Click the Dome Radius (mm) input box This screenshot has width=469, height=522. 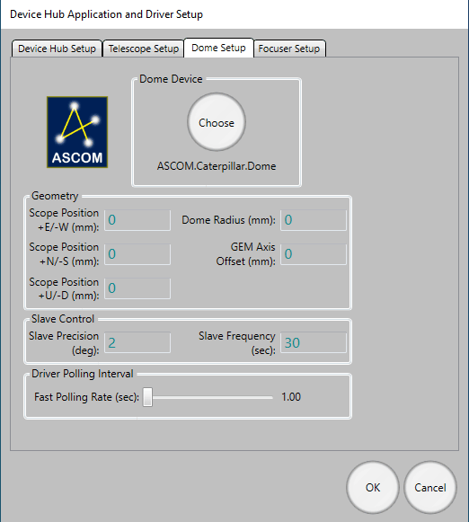click(x=314, y=220)
